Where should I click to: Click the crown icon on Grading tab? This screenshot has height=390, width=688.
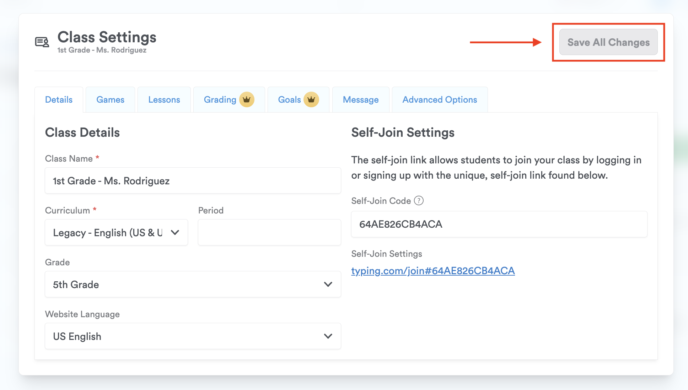247,99
